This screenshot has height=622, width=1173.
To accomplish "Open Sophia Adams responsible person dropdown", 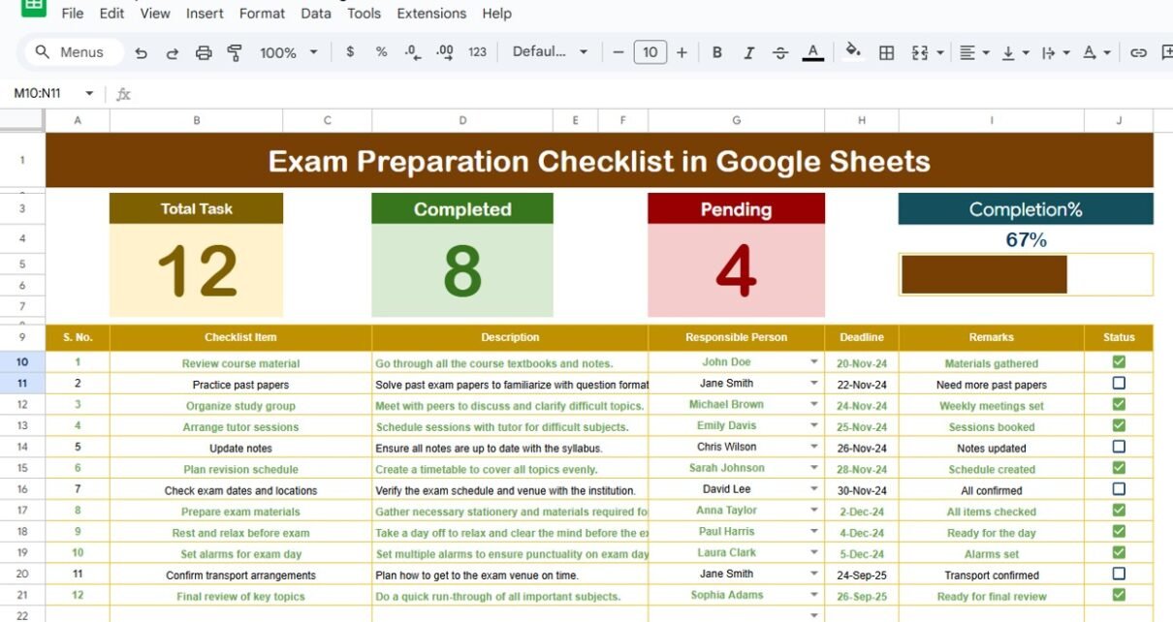I will tap(814, 595).
